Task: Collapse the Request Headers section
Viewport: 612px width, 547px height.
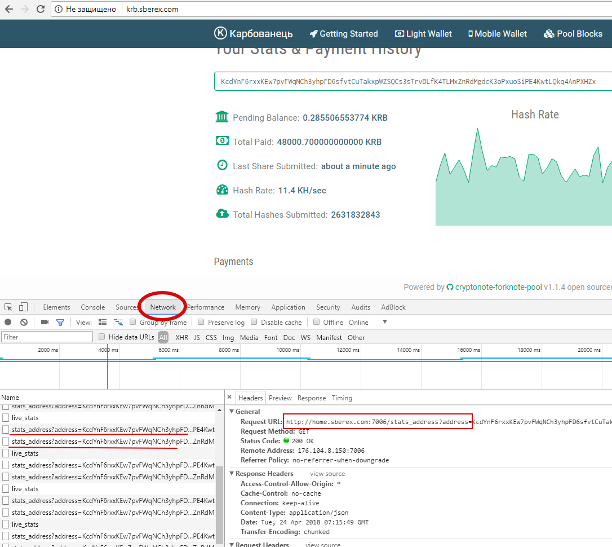Action: tap(232, 544)
